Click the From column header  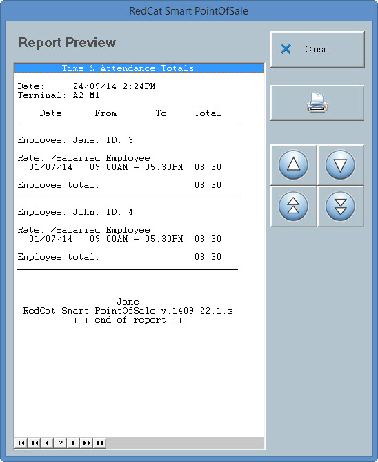[106, 113]
